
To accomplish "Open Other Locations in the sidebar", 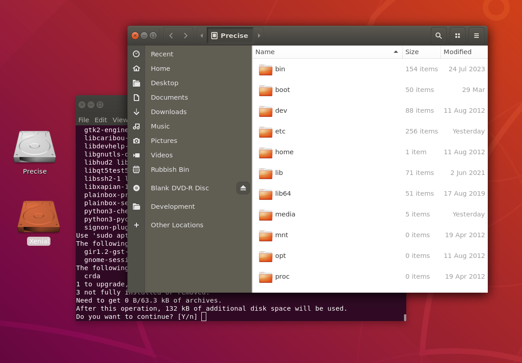I will 177,225.
